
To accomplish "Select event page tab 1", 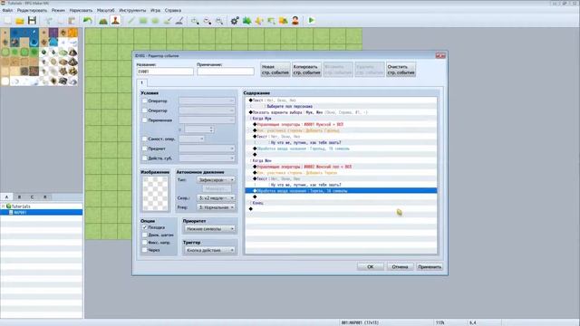I will [x=141, y=82].
